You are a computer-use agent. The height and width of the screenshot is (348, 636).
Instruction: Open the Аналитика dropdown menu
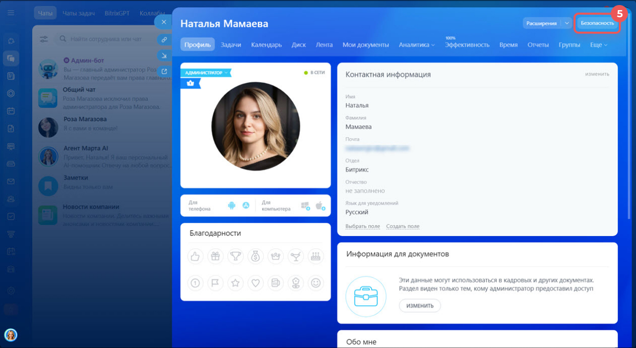pos(416,44)
